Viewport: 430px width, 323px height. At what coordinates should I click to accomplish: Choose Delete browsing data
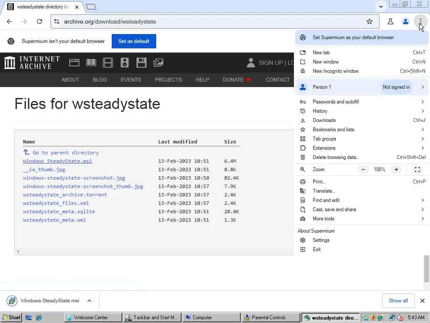tap(362, 157)
